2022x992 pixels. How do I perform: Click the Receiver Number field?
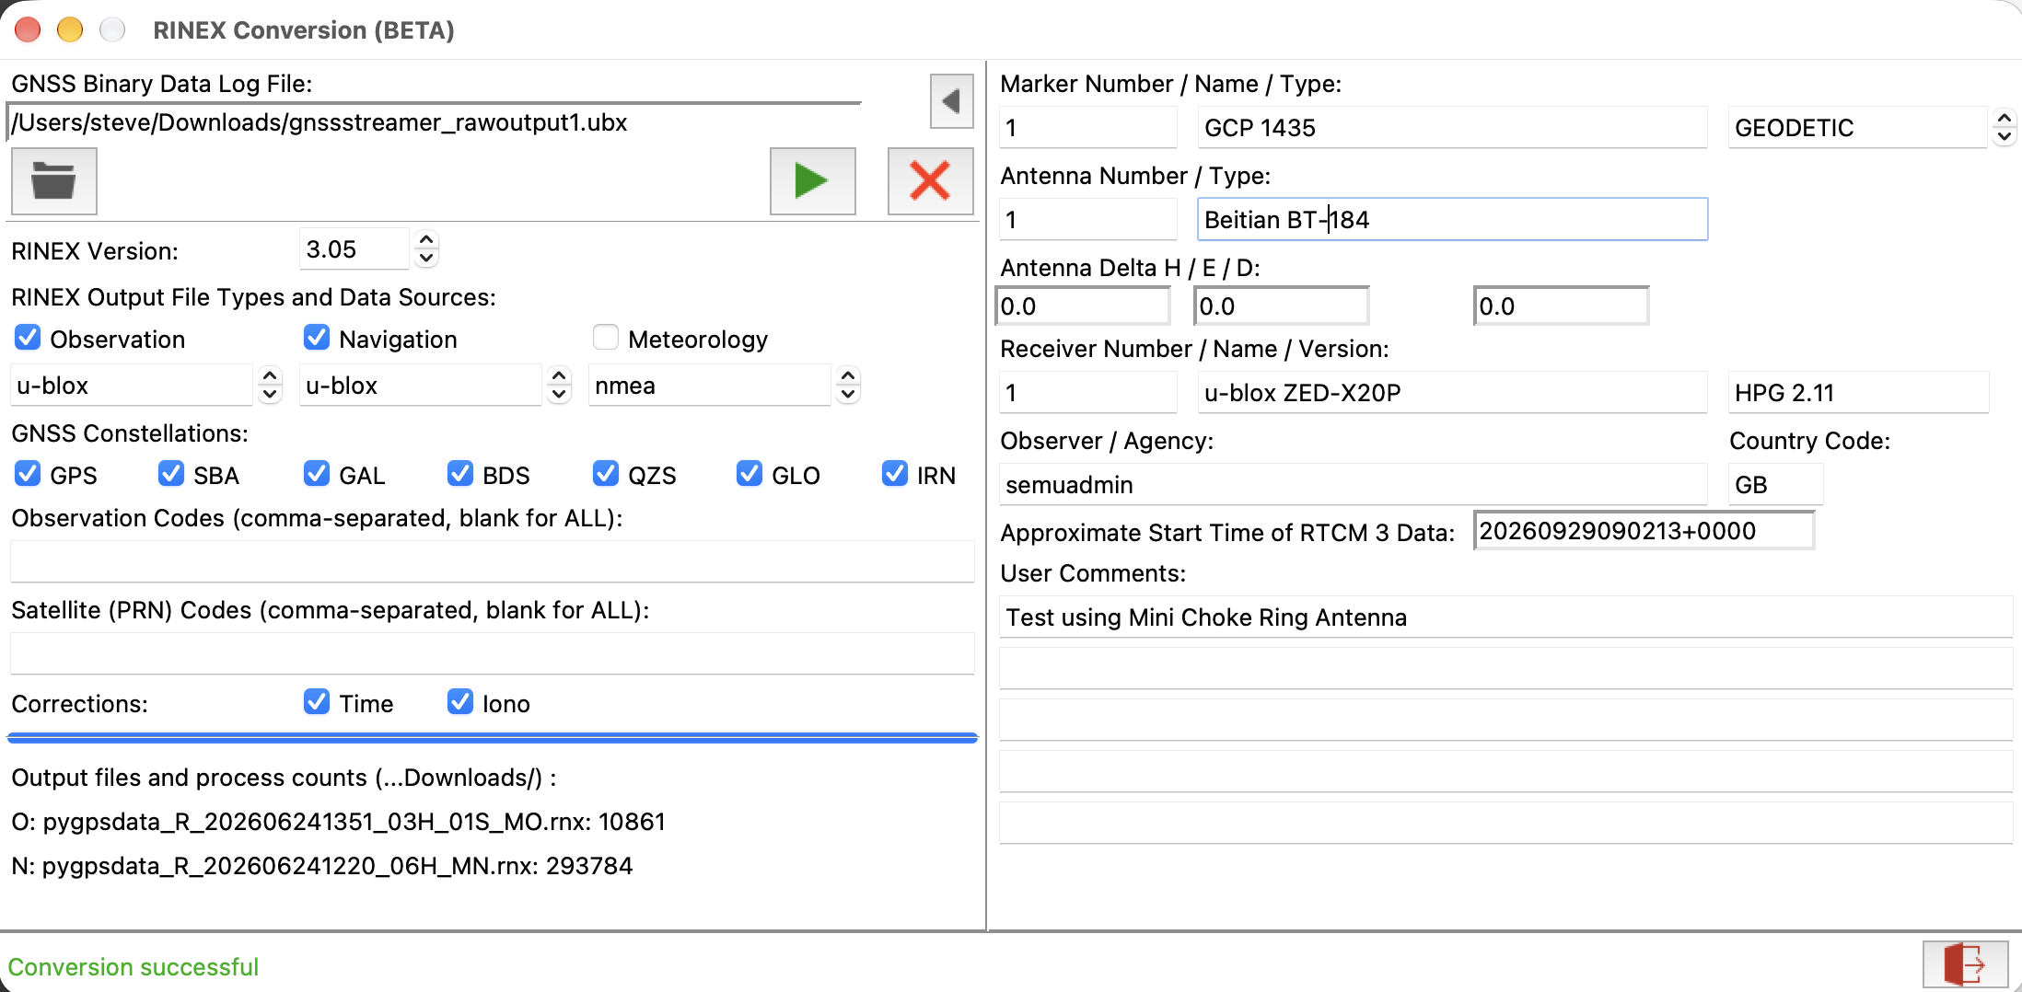click(1088, 392)
